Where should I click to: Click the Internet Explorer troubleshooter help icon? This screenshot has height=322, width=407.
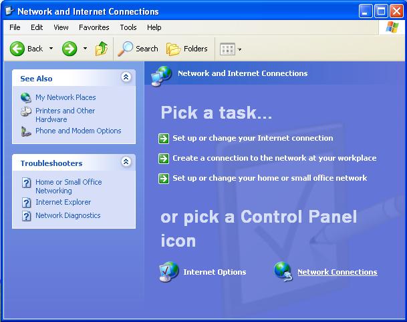click(x=26, y=203)
